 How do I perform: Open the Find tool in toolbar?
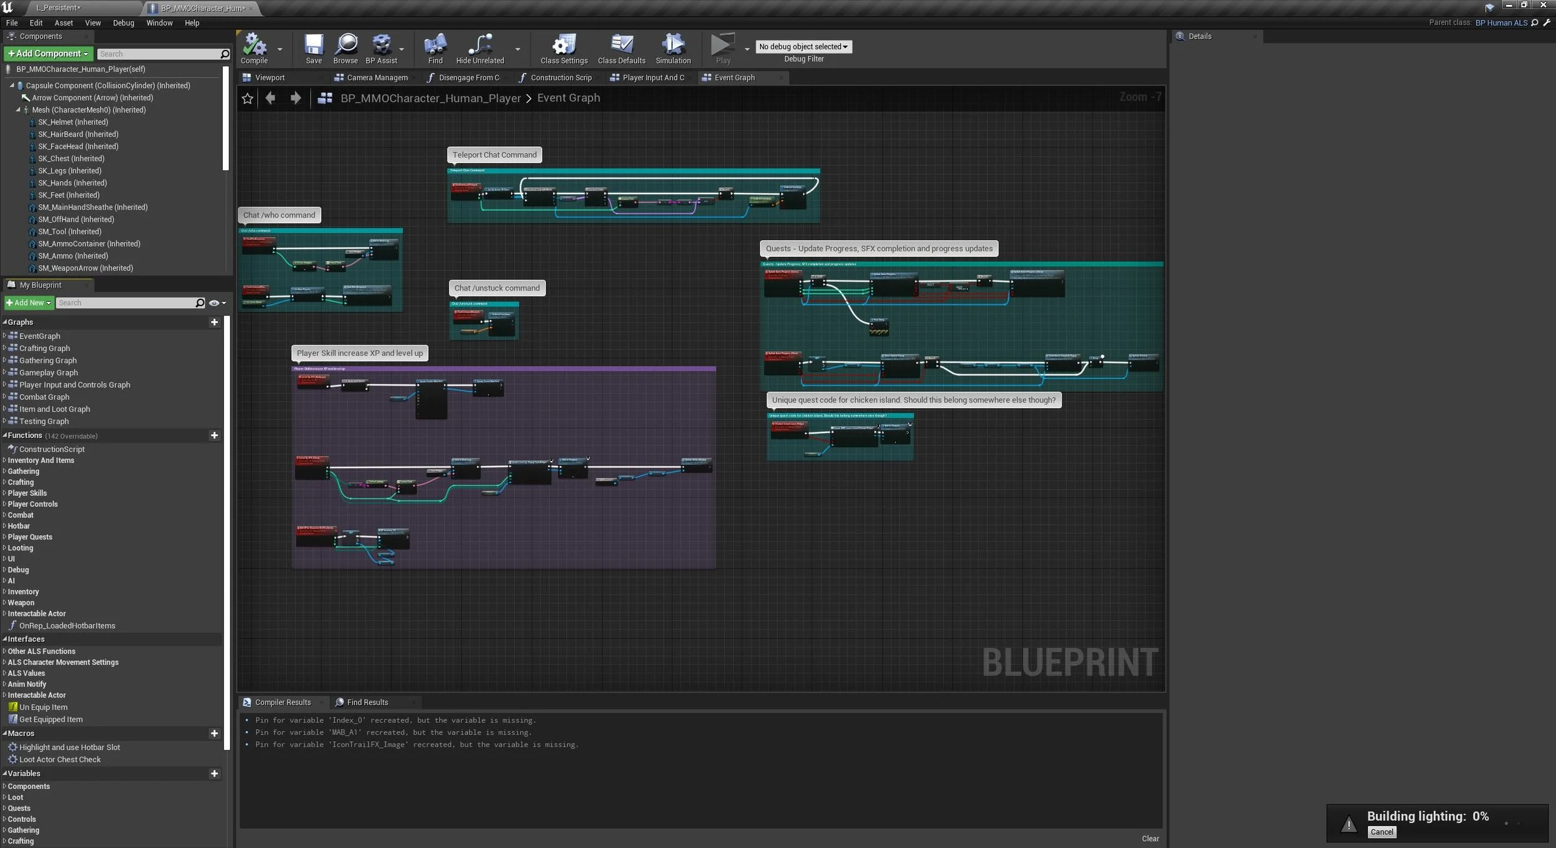coord(435,46)
